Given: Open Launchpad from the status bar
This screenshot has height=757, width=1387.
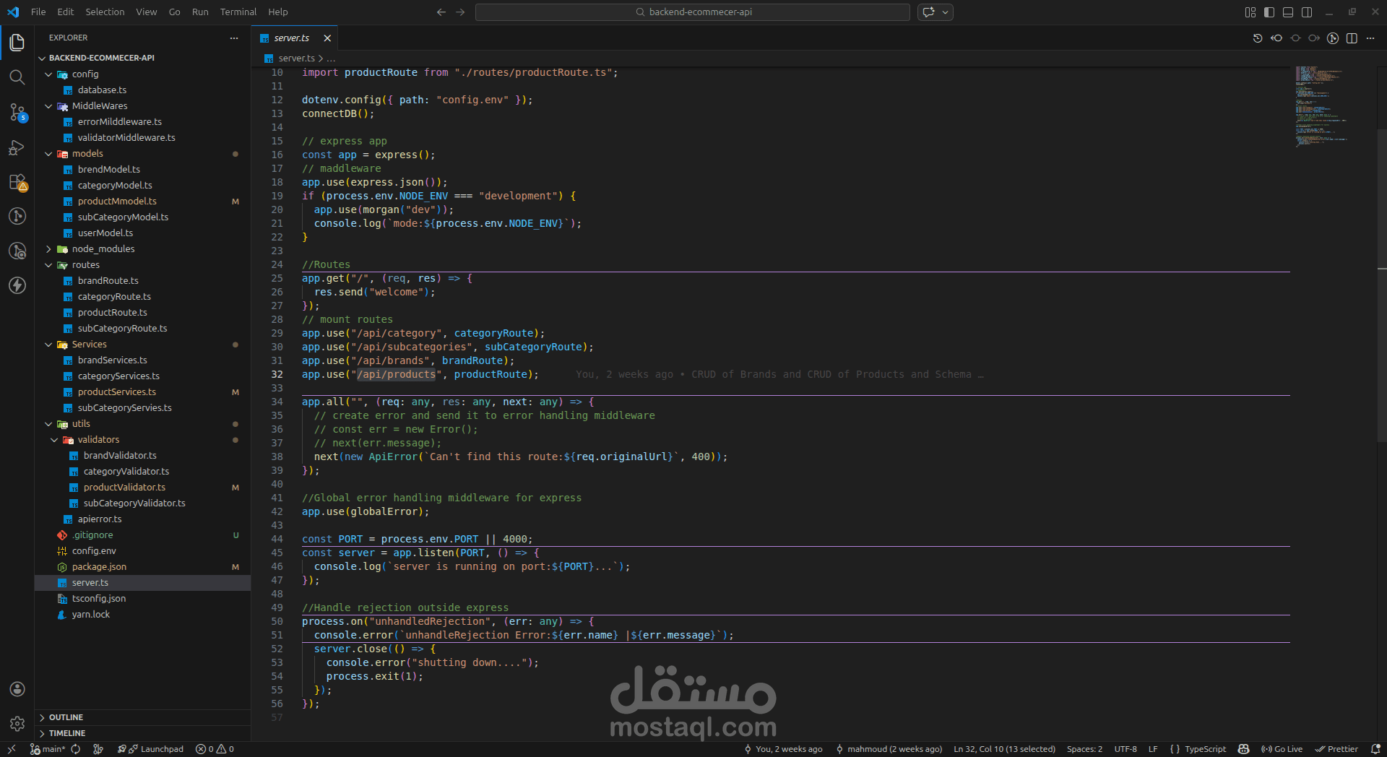Looking at the screenshot, I should tap(150, 749).
